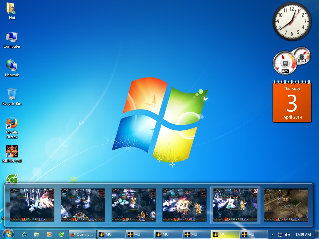Launch Windows Media Player from the taskbar

point(49,234)
